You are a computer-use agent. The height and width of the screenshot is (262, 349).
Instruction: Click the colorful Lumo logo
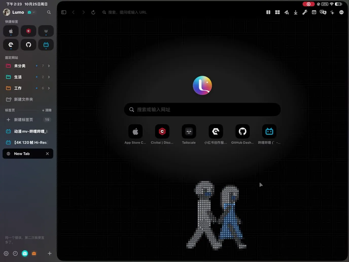[x=202, y=85]
